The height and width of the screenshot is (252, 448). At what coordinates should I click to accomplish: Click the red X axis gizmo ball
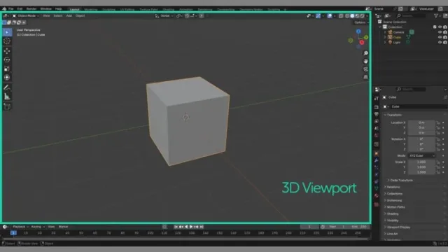[362, 43]
